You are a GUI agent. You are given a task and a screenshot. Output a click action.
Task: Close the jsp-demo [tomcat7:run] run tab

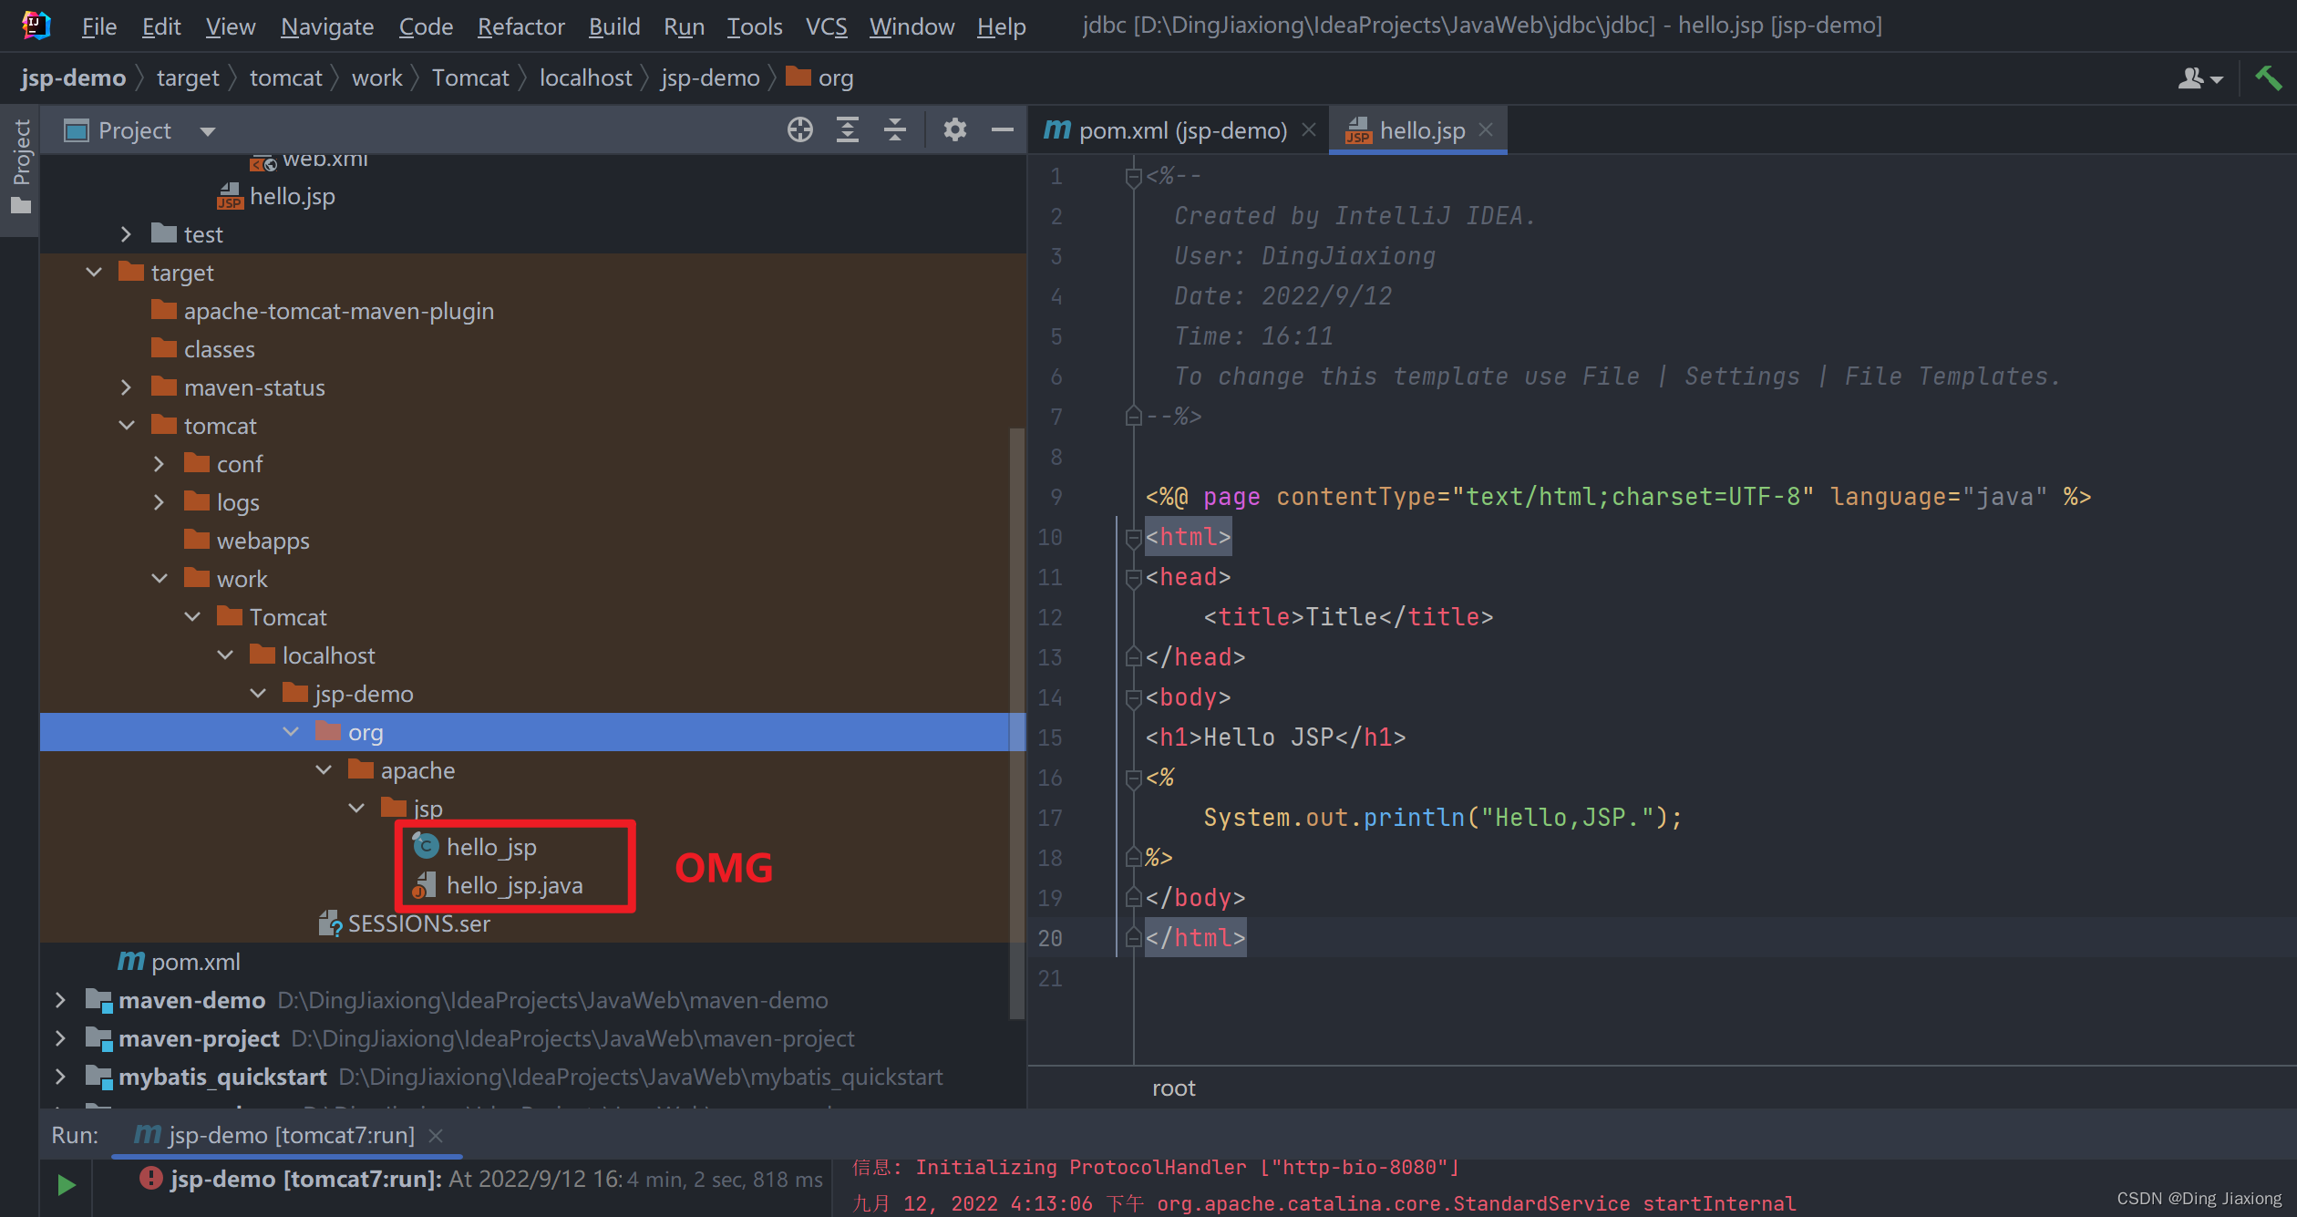click(x=436, y=1135)
